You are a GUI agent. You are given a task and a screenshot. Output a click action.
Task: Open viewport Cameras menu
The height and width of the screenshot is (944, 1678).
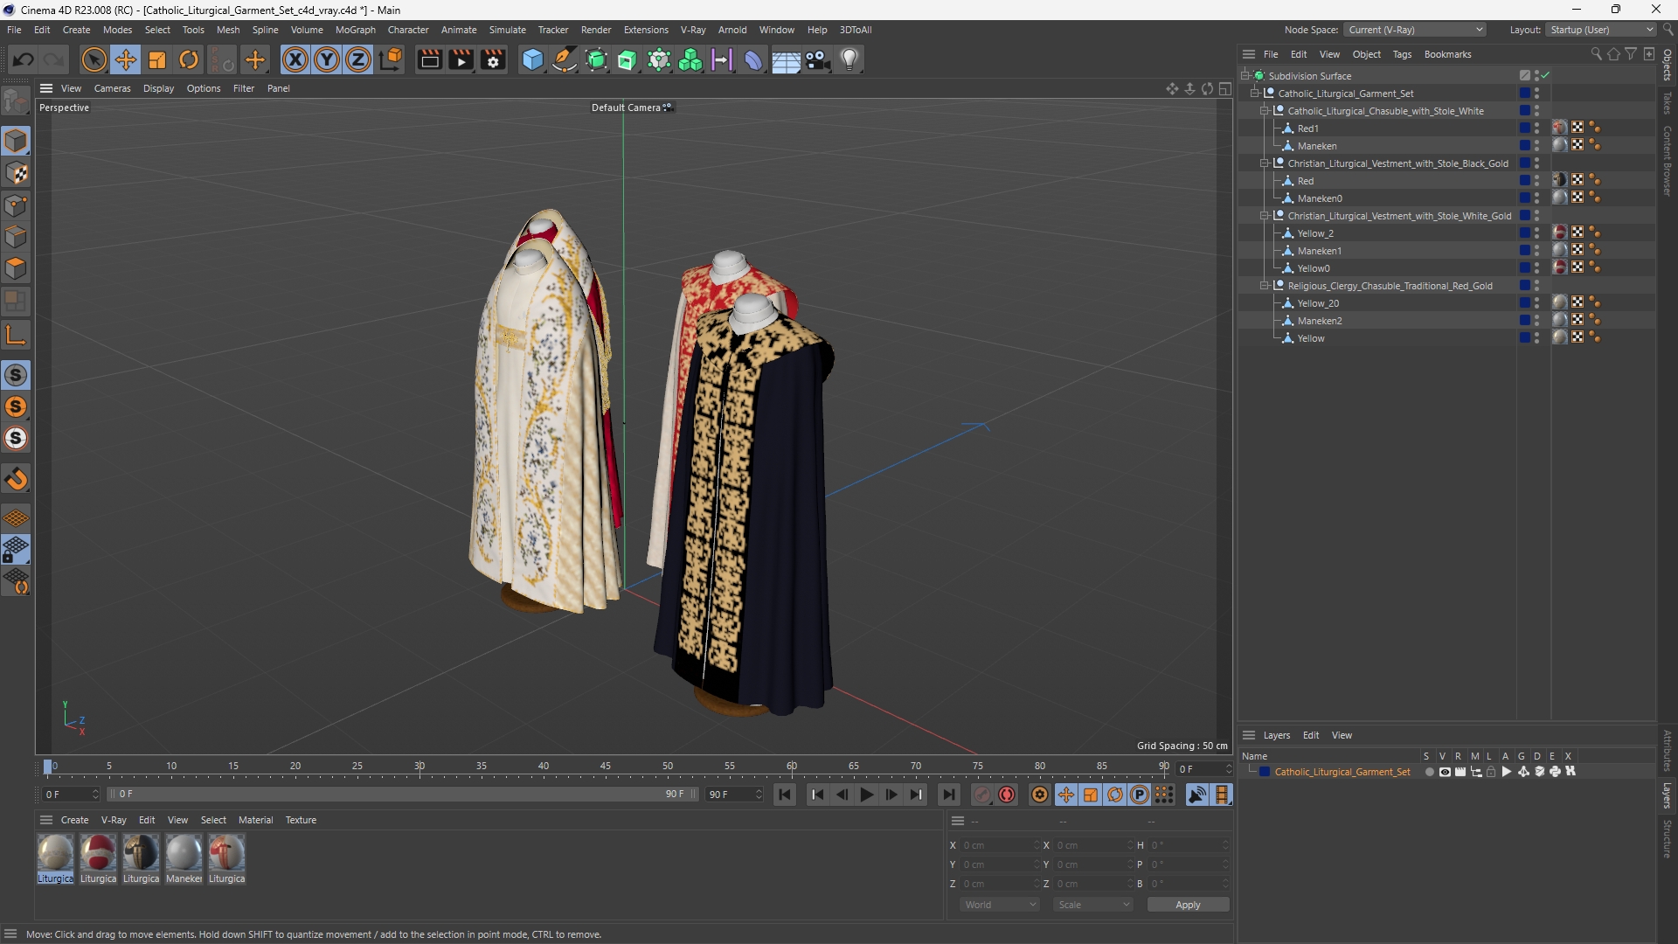click(112, 88)
